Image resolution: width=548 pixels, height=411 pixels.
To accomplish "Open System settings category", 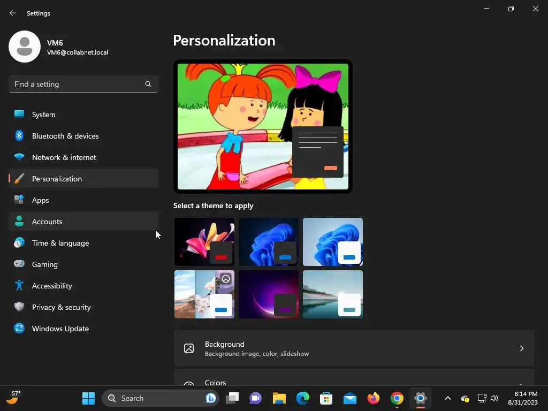I will click(x=83, y=115).
